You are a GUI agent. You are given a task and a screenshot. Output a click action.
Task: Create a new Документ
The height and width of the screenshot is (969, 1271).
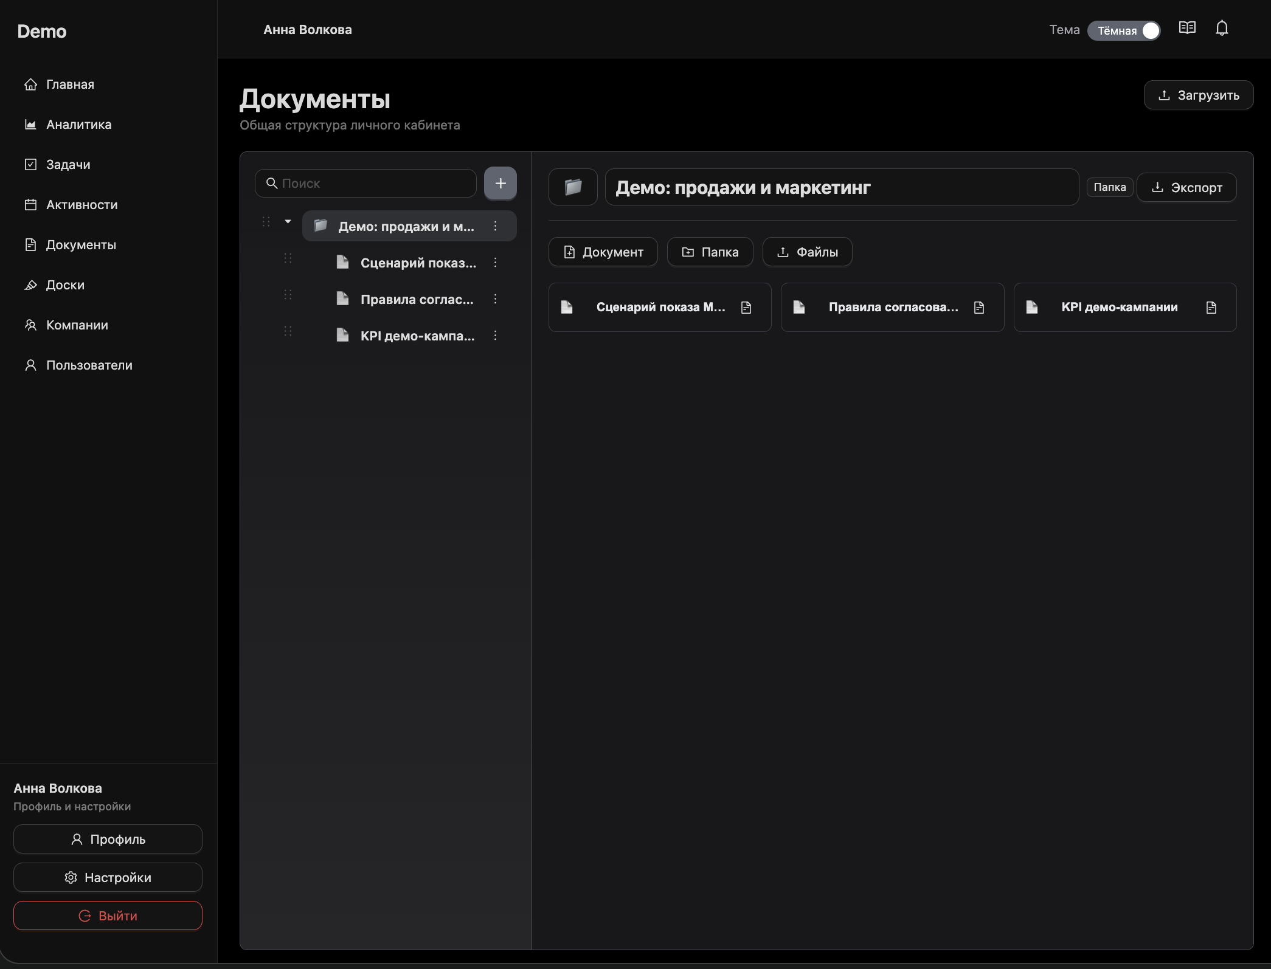pyautogui.click(x=603, y=252)
